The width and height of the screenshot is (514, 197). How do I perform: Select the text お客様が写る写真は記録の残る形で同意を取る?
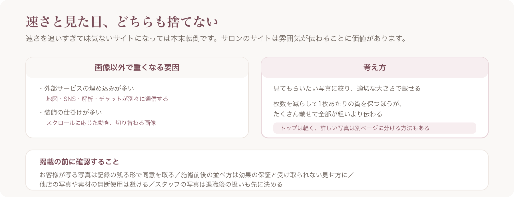107,175
